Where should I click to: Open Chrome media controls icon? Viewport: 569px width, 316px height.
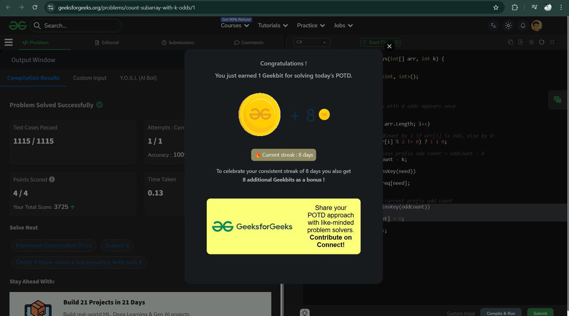point(534,8)
